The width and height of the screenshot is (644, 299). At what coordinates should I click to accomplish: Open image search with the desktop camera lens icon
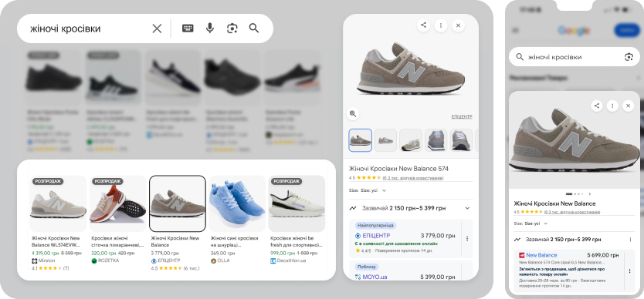click(232, 29)
